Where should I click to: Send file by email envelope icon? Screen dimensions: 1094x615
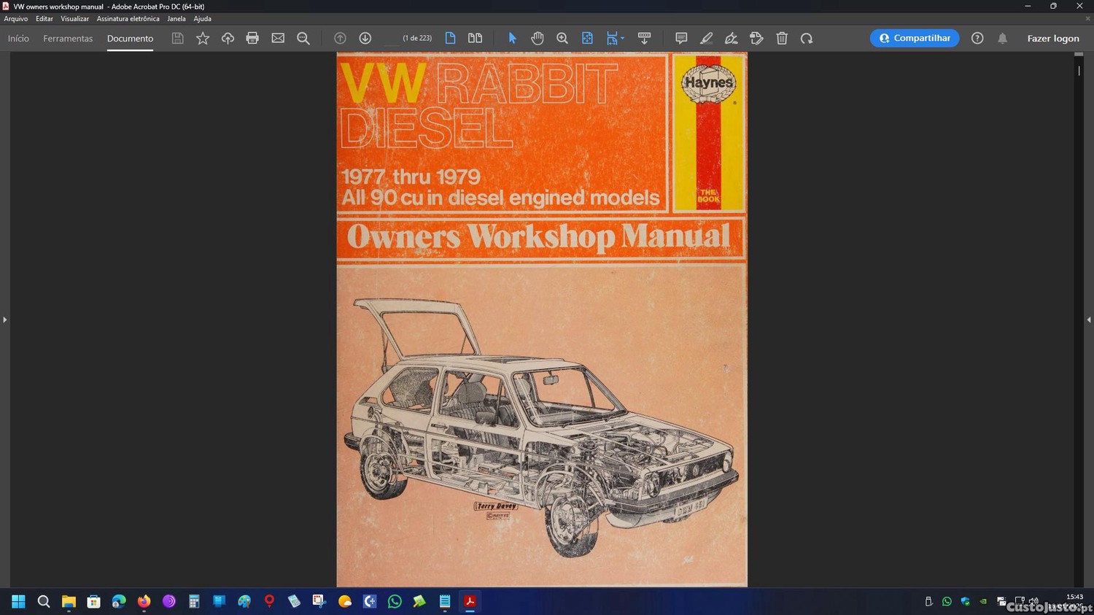tap(278, 38)
